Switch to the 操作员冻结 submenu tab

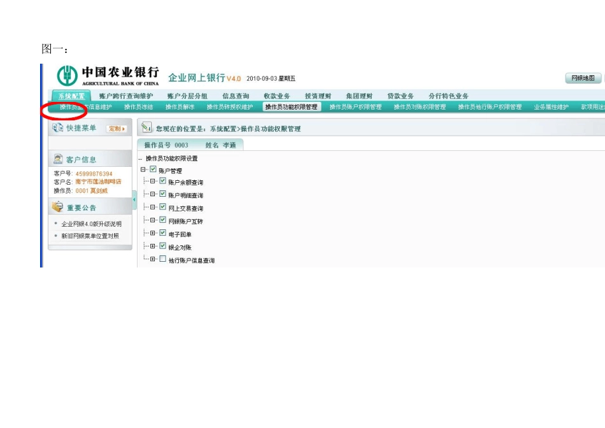138,107
